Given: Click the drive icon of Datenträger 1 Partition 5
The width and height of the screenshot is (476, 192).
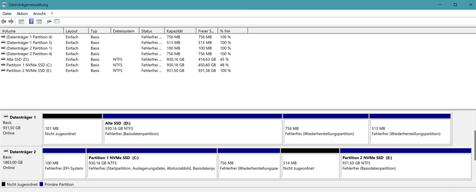Looking at the screenshot, I should pos(3,43).
